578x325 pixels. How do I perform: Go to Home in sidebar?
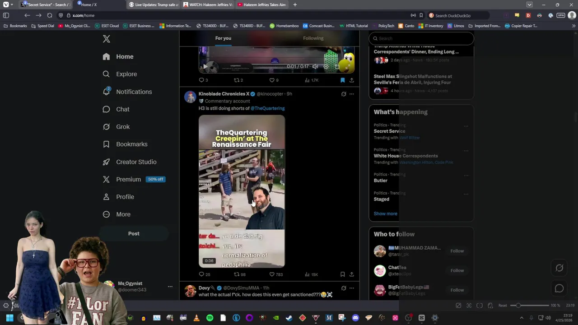pos(118,56)
